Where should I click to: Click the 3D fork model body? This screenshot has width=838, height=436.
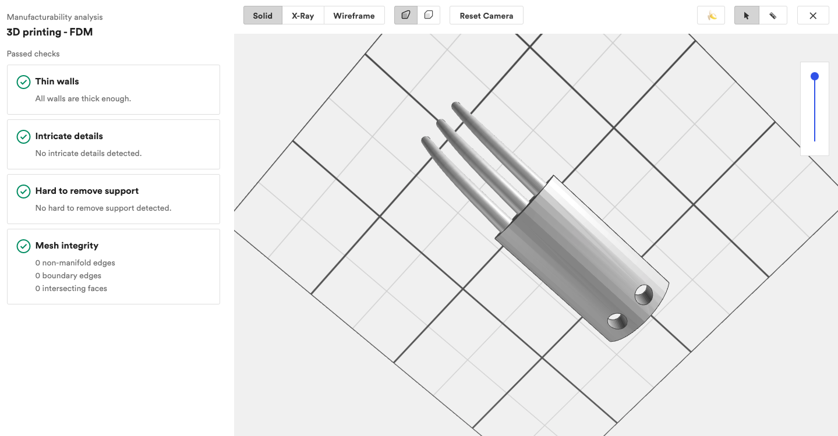582,259
